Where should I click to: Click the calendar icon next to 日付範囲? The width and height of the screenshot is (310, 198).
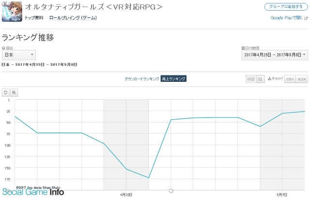[243, 48]
